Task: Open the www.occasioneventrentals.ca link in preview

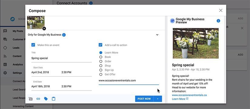Action: (x=189, y=95)
